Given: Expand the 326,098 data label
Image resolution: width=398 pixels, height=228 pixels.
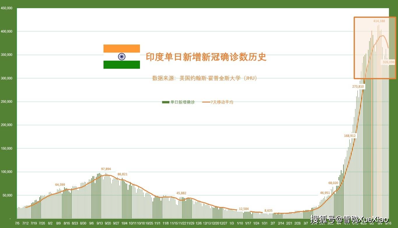Looking at the screenshot, I should pos(388,62).
